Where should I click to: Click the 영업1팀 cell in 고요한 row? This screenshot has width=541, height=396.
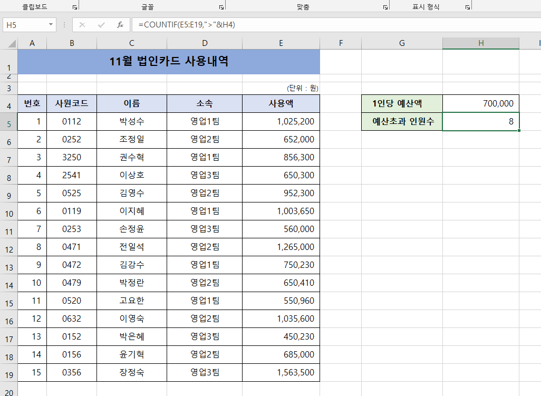tap(205, 301)
